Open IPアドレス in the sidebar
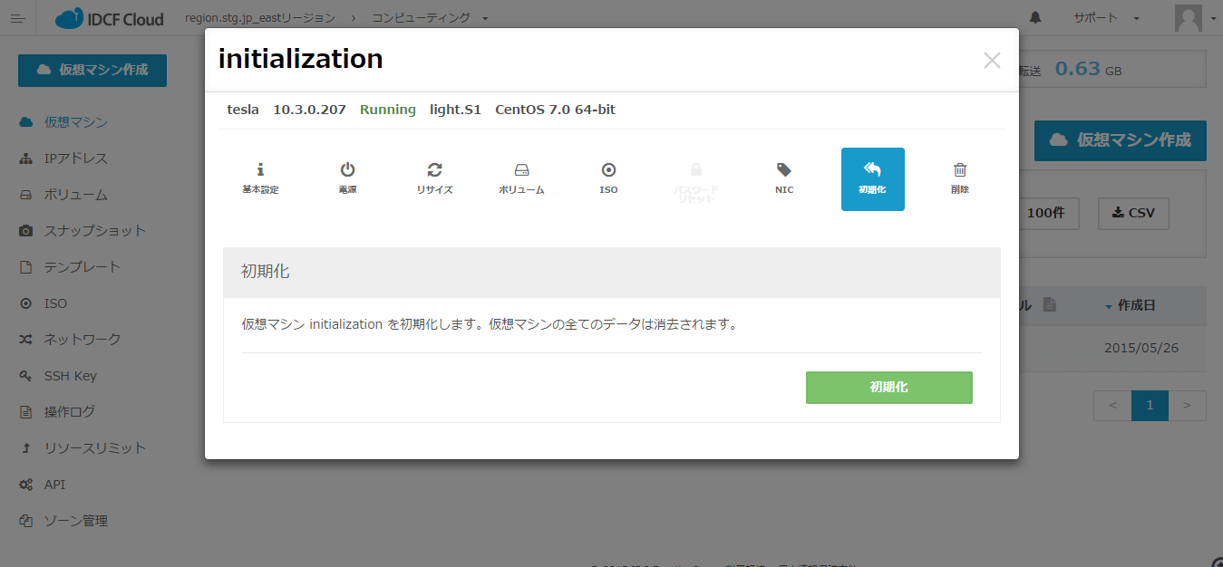Image resolution: width=1223 pixels, height=567 pixels. coord(75,159)
